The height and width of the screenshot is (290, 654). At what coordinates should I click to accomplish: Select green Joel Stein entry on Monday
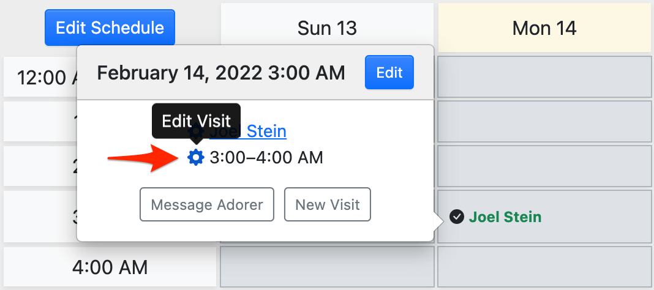[x=505, y=217]
